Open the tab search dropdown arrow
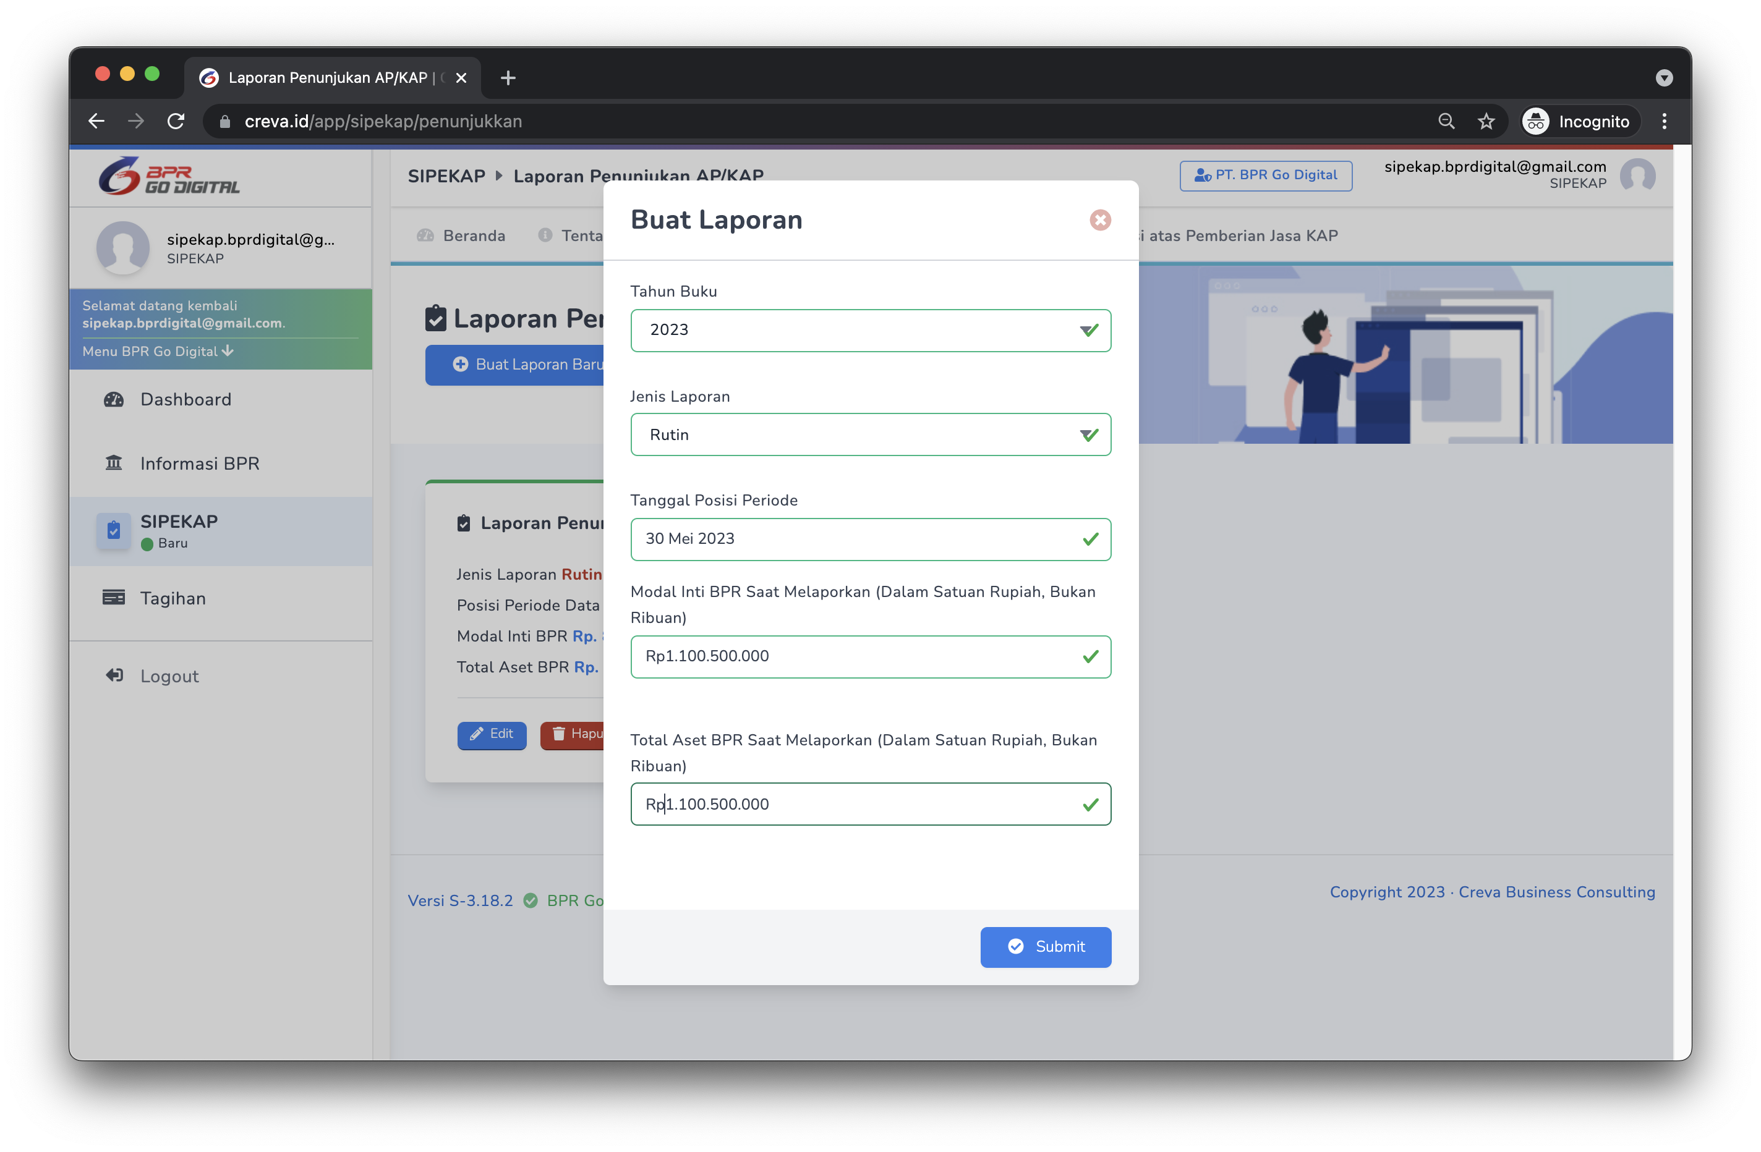 click(x=1664, y=78)
